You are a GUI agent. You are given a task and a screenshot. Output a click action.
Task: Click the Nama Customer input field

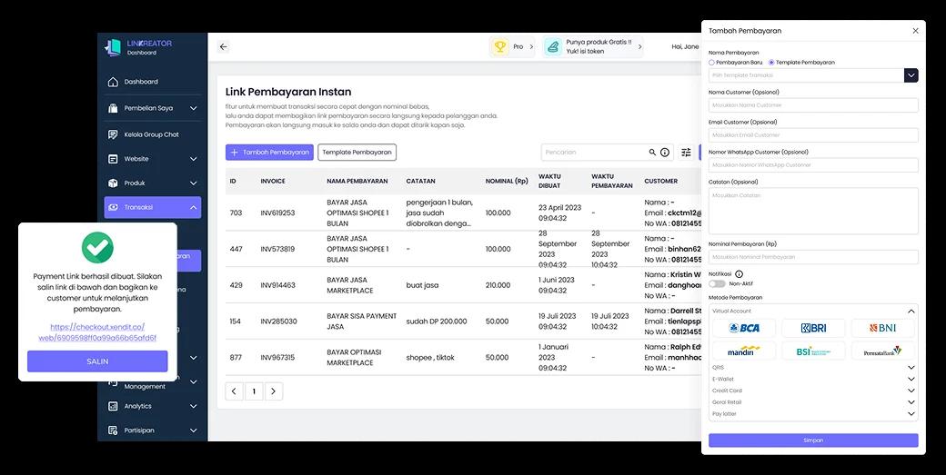click(813, 105)
